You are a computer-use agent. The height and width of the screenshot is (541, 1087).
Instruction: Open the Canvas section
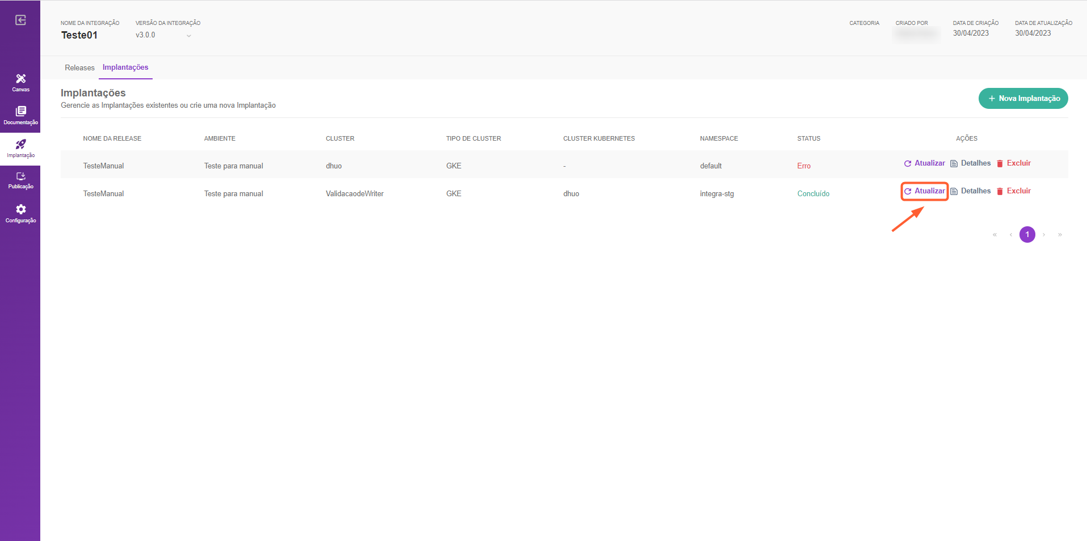tap(20, 83)
